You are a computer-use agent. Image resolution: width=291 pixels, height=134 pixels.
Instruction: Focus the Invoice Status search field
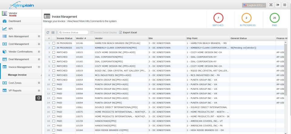point(73,32)
